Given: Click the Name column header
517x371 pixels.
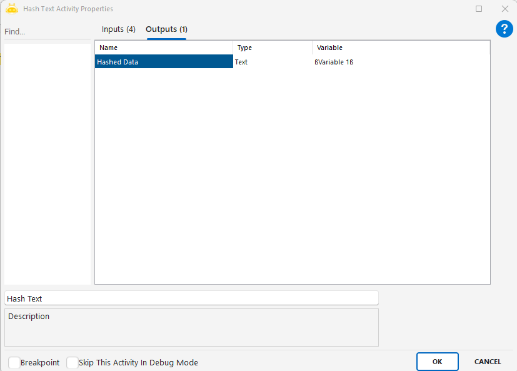Looking at the screenshot, I should tap(164, 48).
